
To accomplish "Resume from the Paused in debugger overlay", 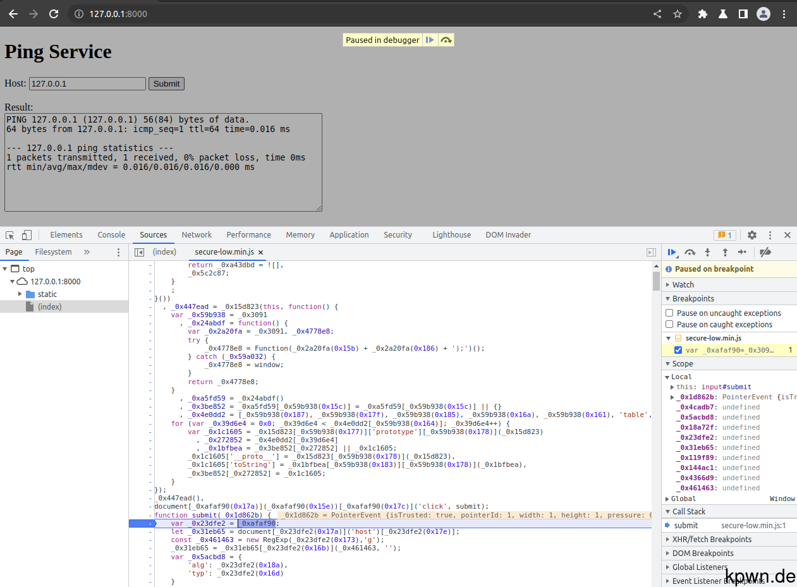I will [429, 39].
